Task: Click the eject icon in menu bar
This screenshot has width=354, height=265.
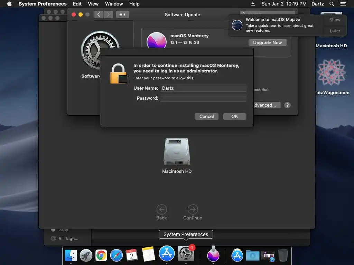Action: (253, 4)
